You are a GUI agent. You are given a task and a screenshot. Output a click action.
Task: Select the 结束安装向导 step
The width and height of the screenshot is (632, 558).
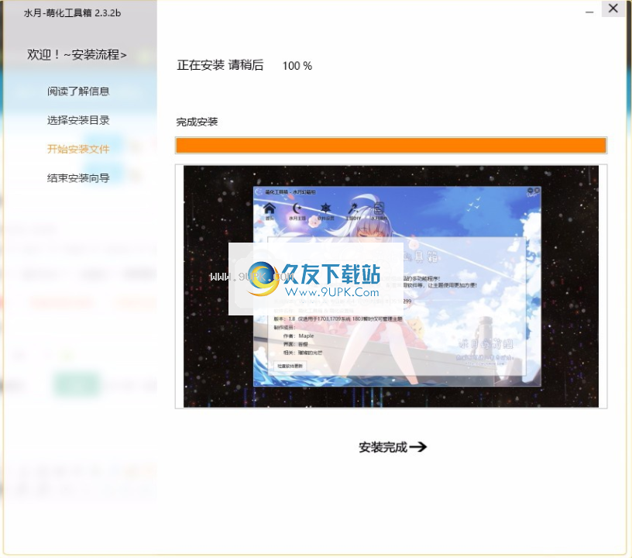pyautogui.click(x=78, y=177)
